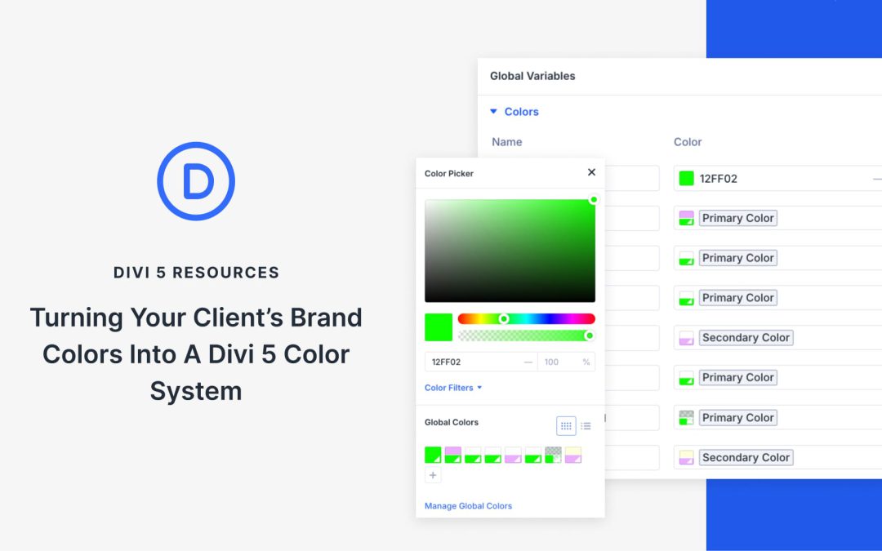This screenshot has height=551, width=882.
Task: Click the 100 percent opacity field
Action: coord(566,362)
